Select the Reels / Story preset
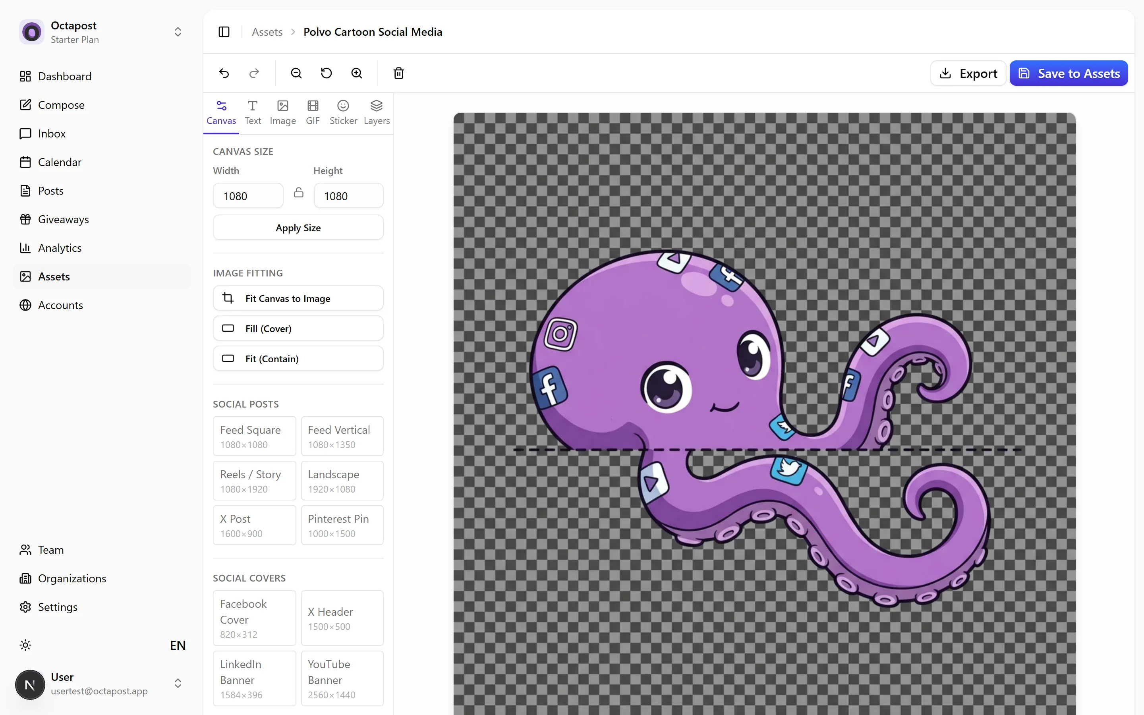The height and width of the screenshot is (715, 1144). [x=254, y=481]
